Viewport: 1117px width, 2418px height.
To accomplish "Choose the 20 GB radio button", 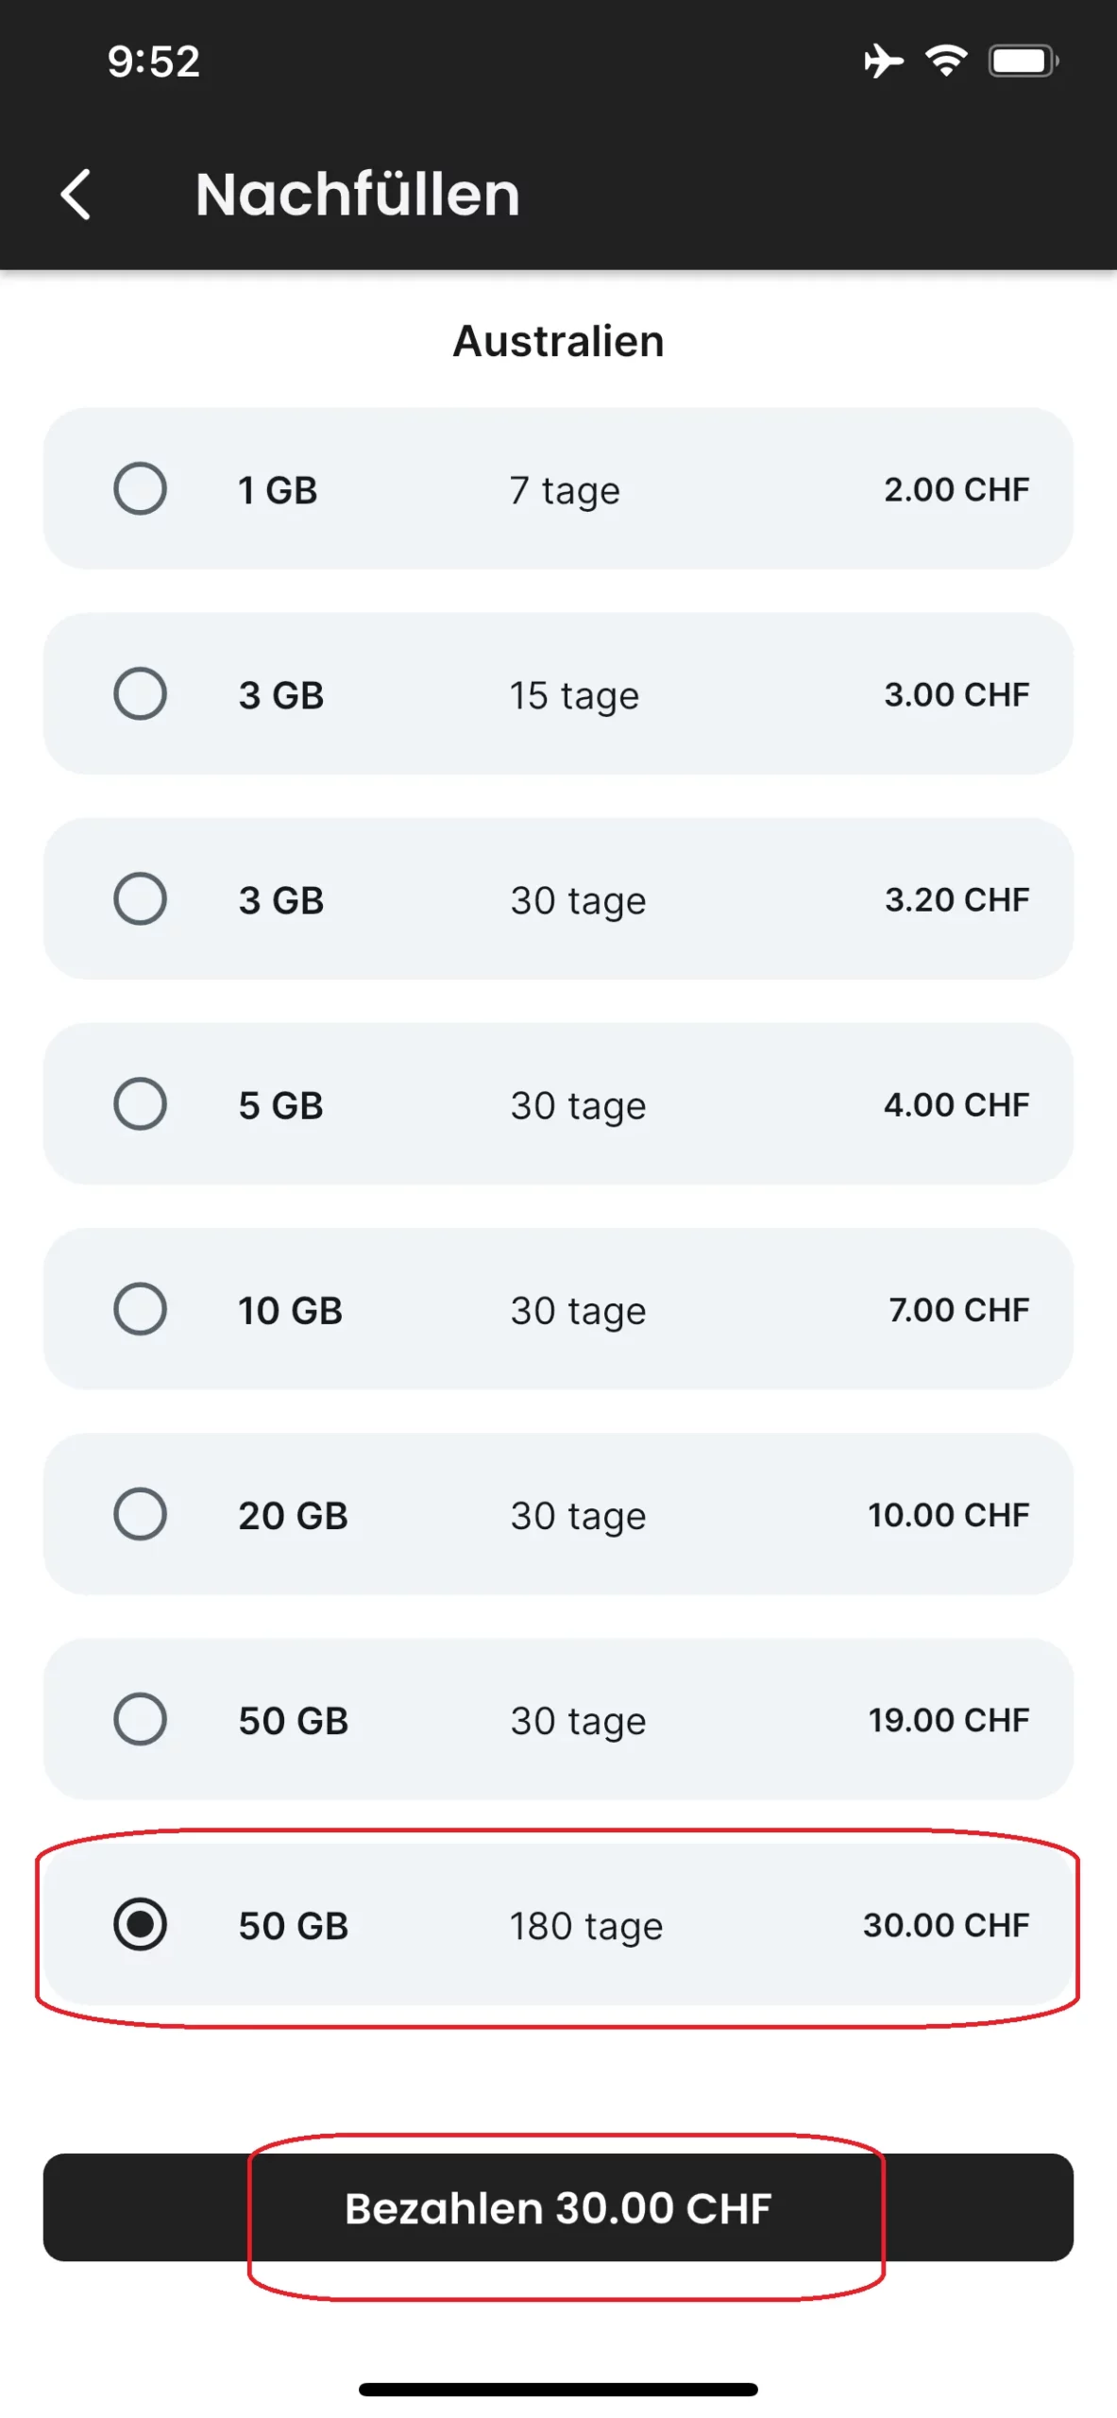I will (140, 1513).
